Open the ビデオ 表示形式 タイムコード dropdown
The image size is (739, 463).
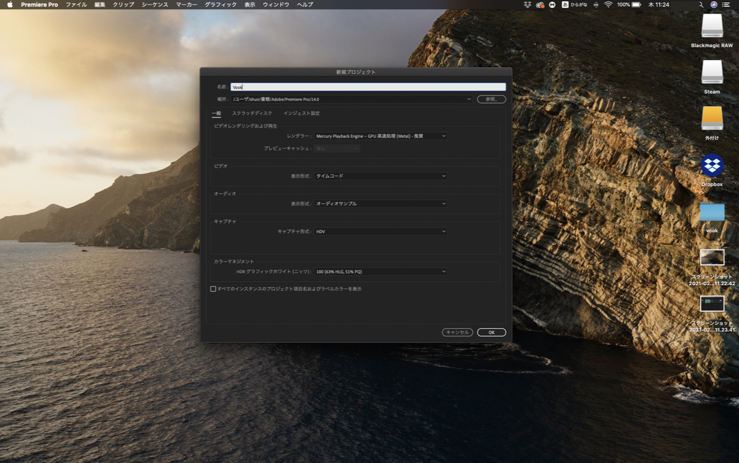(x=381, y=176)
